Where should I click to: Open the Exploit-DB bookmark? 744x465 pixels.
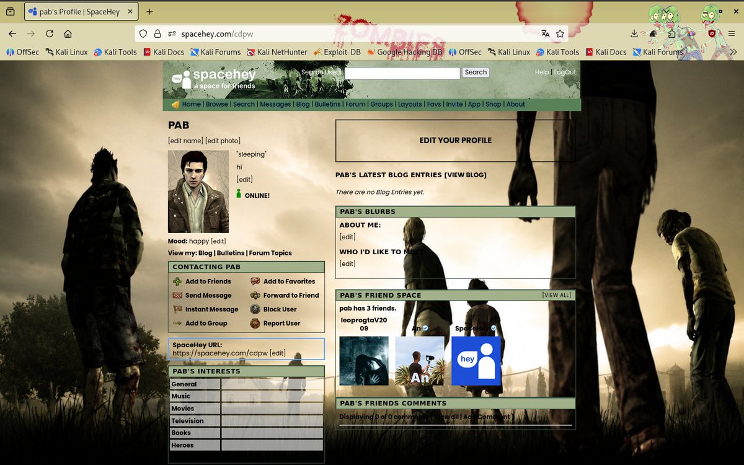(337, 52)
